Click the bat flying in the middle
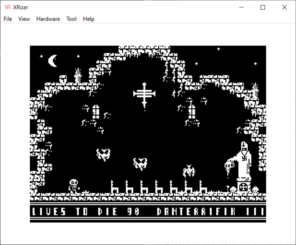The width and height of the screenshot is (296, 245). (x=140, y=163)
